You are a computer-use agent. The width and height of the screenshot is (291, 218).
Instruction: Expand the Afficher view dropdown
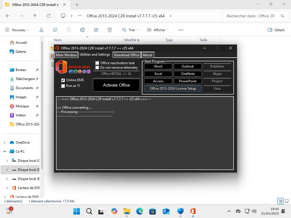158,30
